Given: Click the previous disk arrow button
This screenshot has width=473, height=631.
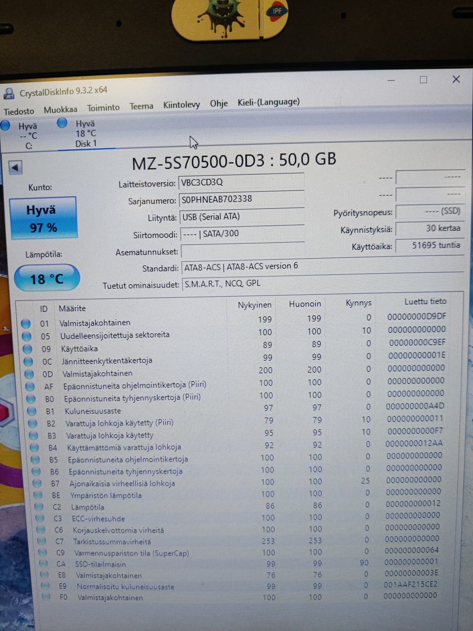Looking at the screenshot, I should [x=16, y=168].
